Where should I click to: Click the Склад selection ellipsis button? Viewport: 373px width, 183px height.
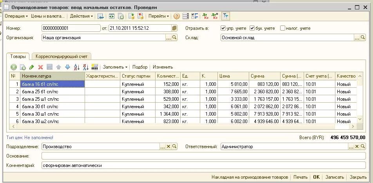(357, 37)
